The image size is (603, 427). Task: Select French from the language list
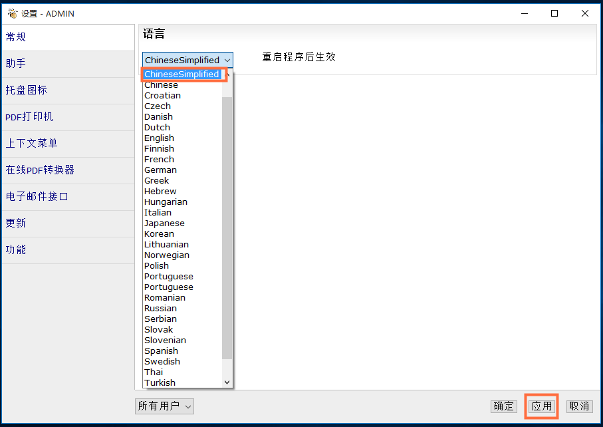pyautogui.click(x=158, y=159)
